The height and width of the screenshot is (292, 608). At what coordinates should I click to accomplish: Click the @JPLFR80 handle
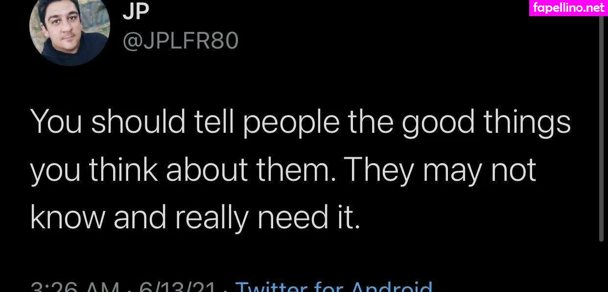coord(180,41)
